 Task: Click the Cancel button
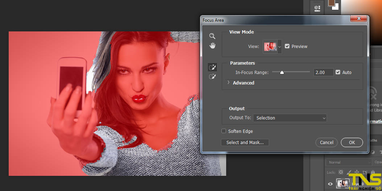pyautogui.click(x=327, y=143)
